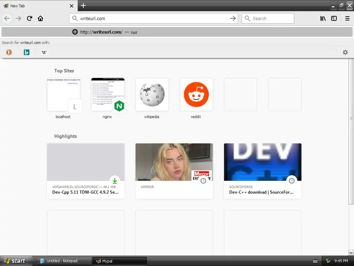This screenshot has width=354, height=266.
Task: Click history clock icon on Mirror card
Action: click(x=203, y=181)
